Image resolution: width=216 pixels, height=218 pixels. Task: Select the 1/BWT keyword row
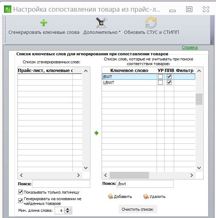[x=149, y=83]
